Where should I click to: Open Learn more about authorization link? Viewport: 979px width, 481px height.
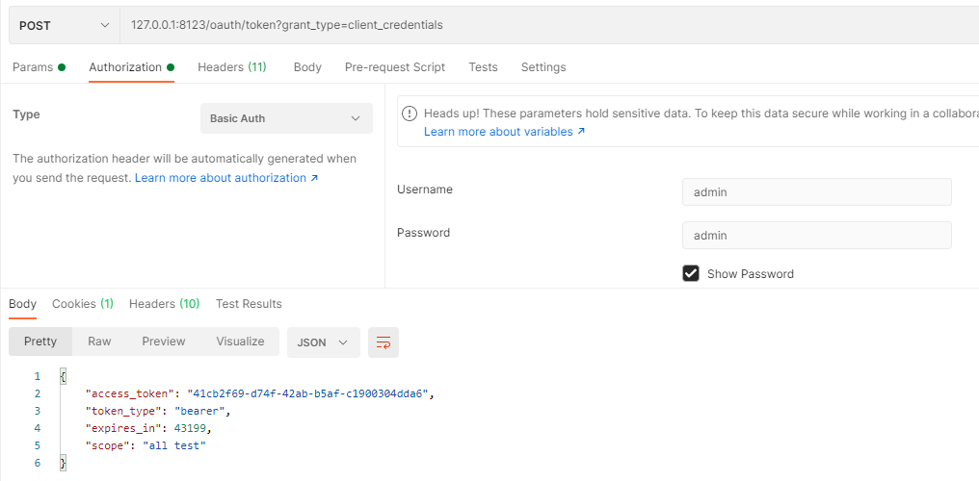point(226,178)
